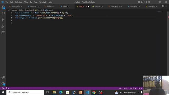Expand image1 symbol breadcrumb
The image size is (169, 95).
click(49, 10)
